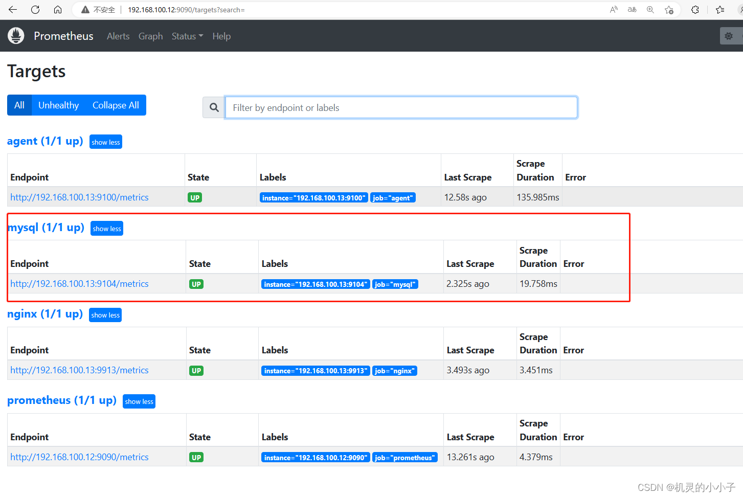Screen dimensions: 743x497
Task: Open endpoint 192.168.100.13:9100/metrics
Action: (x=79, y=197)
